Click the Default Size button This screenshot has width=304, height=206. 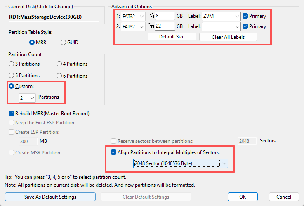click(172, 37)
